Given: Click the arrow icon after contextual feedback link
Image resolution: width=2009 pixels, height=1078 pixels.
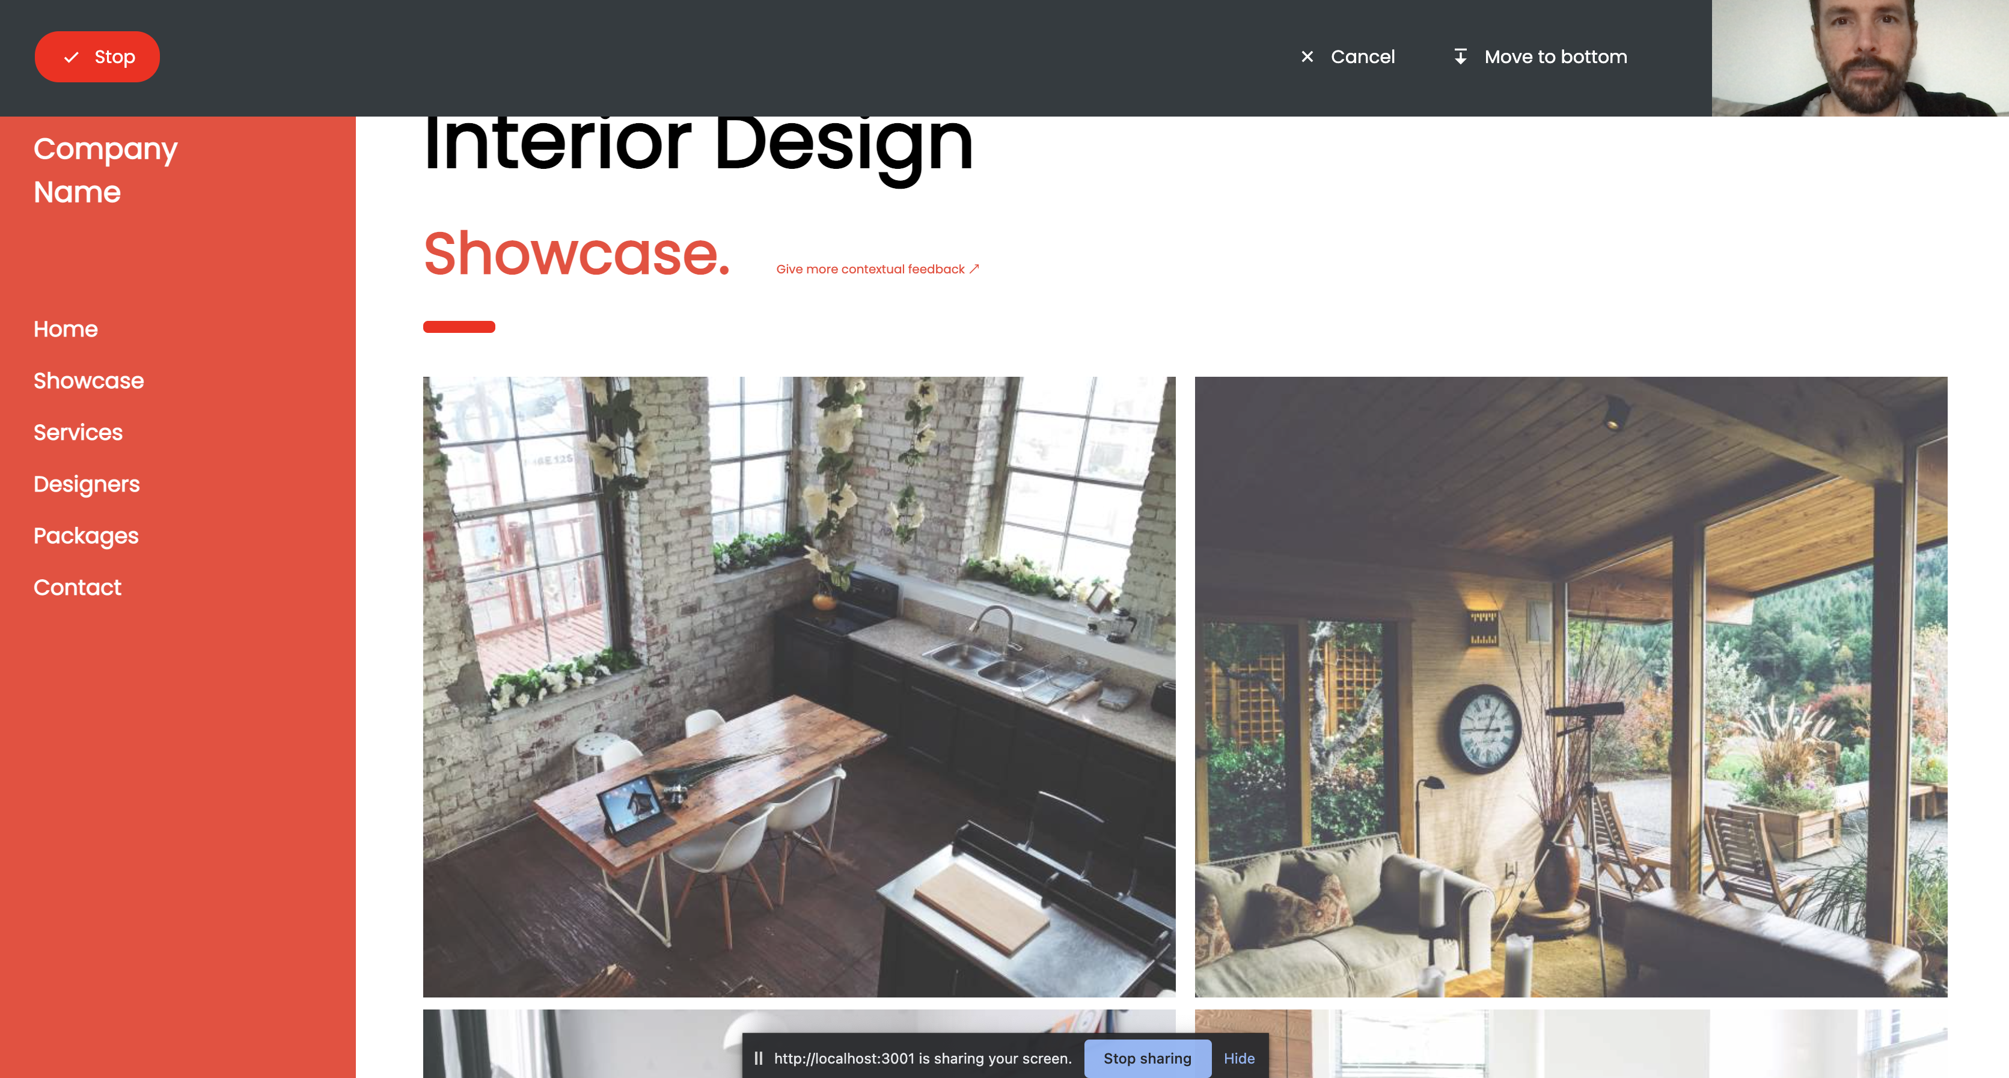Looking at the screenshot, I should (974, 269).
